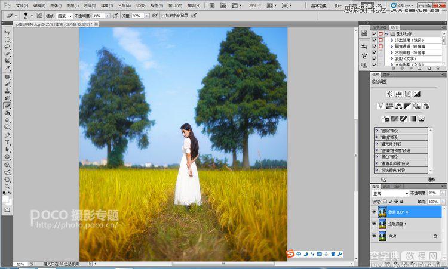Select the Hand tool

(7, 180)
